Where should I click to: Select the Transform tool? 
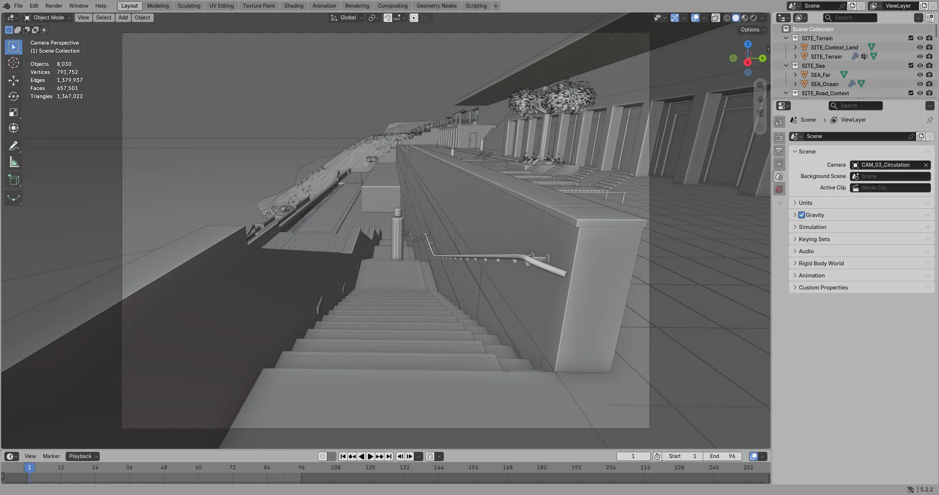point(14,128)
